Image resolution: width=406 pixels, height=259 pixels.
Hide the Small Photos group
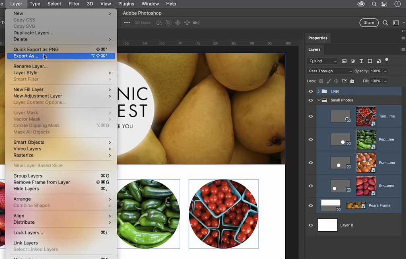point(311,100)
